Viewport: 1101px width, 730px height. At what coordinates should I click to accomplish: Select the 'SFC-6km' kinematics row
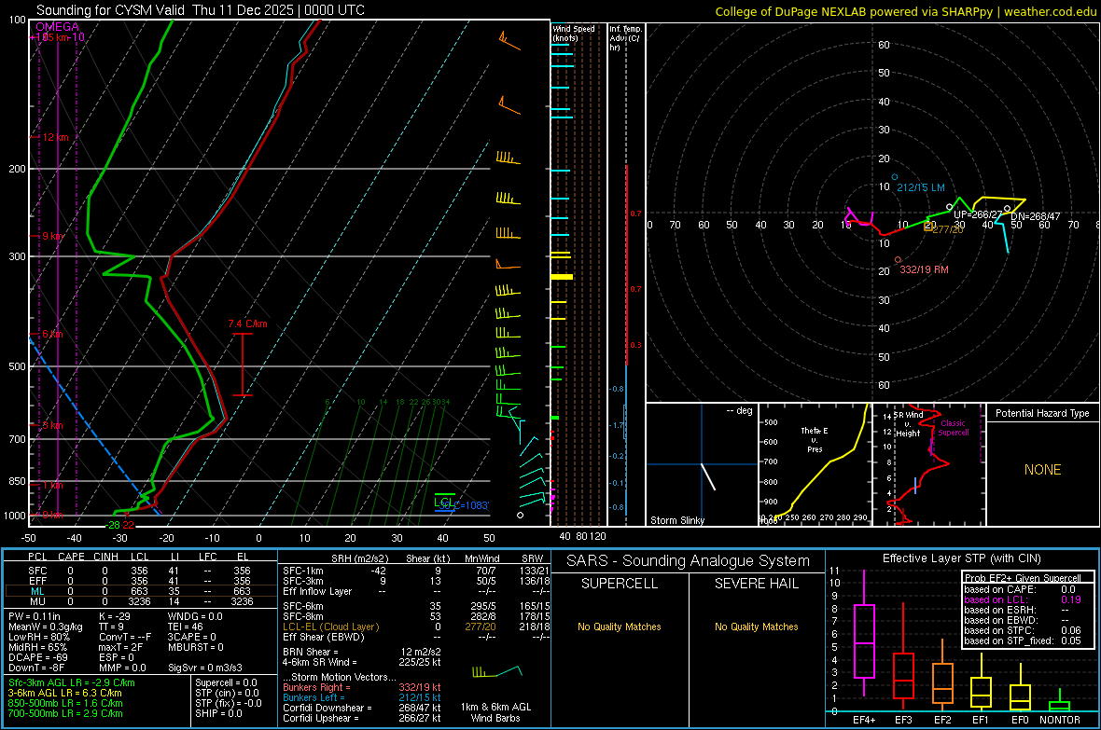(x=416, y=606)
